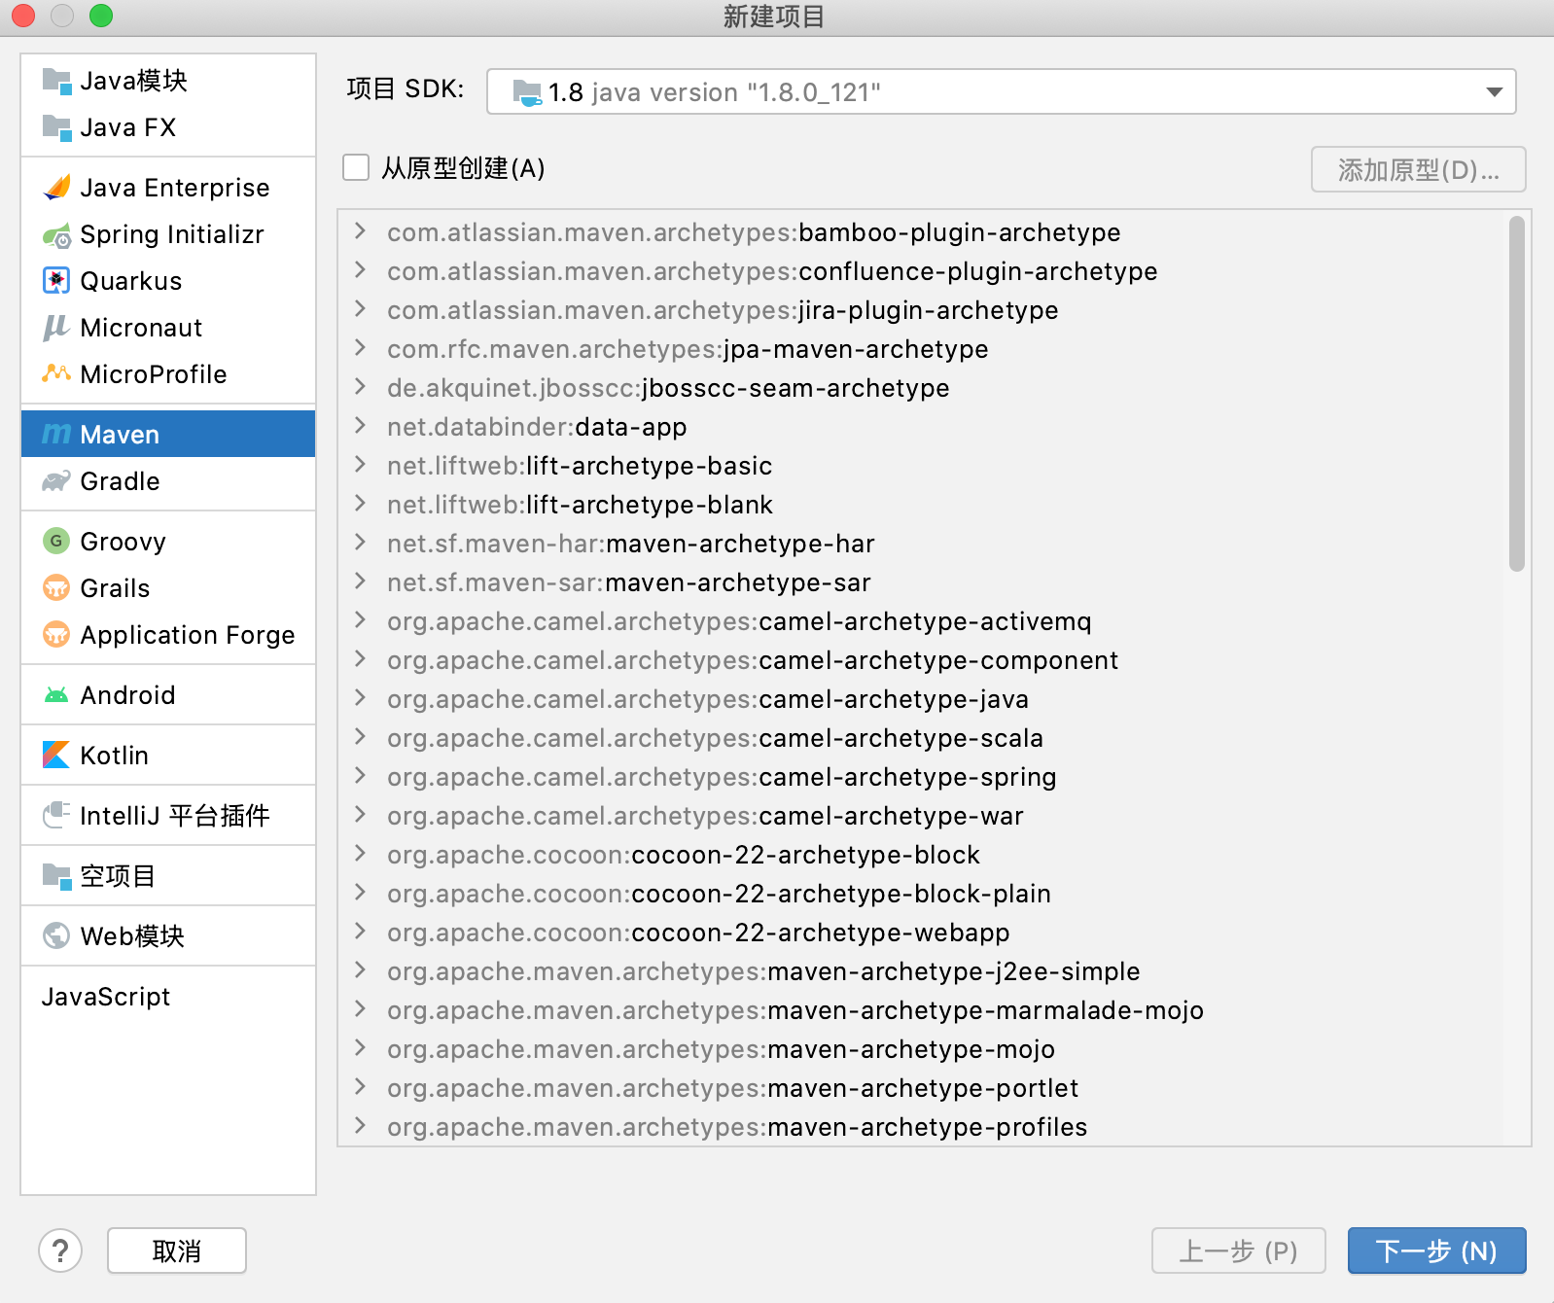
Task: Choose the Android robot icon
Action: point(56,695)
